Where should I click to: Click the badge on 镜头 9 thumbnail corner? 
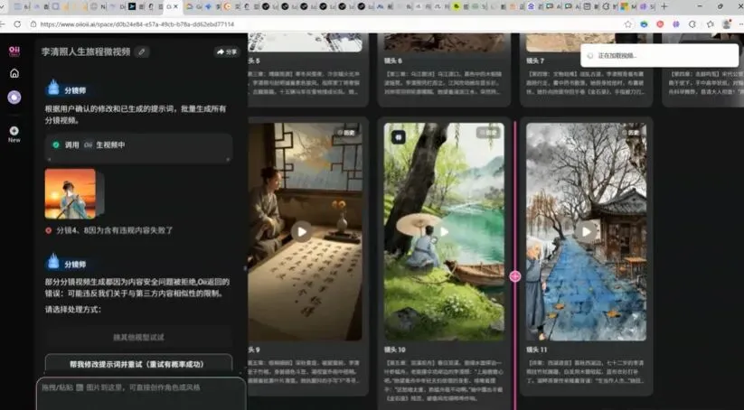[345, 133]
